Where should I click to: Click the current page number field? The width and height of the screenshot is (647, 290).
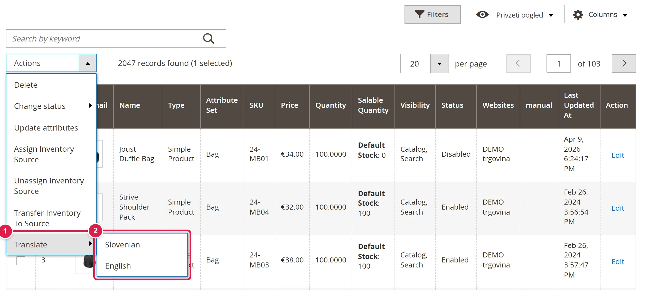point(558,63)
